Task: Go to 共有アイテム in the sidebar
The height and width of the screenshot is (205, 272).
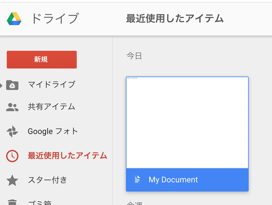Action: [x=52, y=107]
